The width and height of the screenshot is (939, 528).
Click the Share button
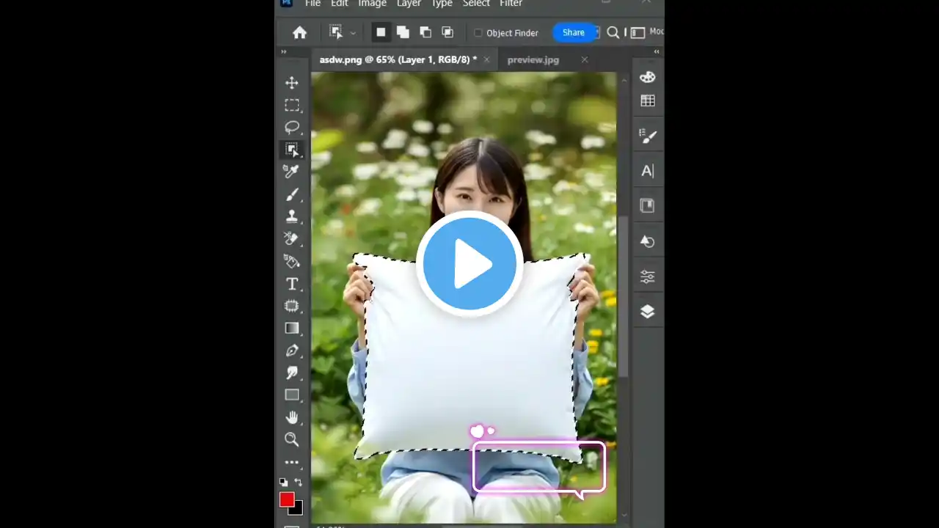click(573, 32)
